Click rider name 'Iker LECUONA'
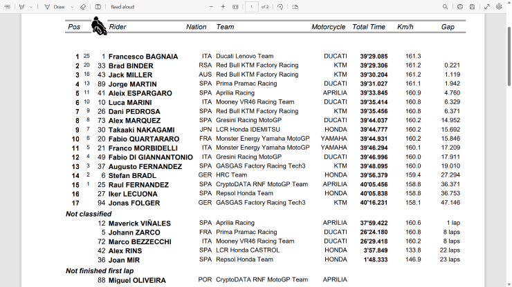 click(x=133, y=194)
